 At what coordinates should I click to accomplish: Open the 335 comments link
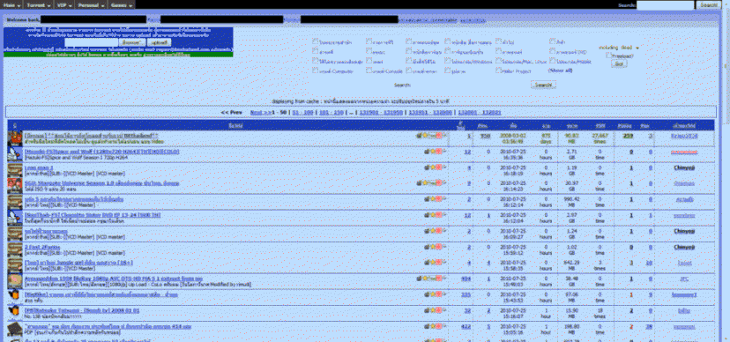point(466,294)
